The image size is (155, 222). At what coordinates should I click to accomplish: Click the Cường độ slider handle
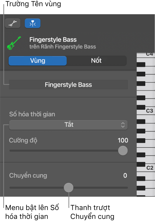coord(123,151)
